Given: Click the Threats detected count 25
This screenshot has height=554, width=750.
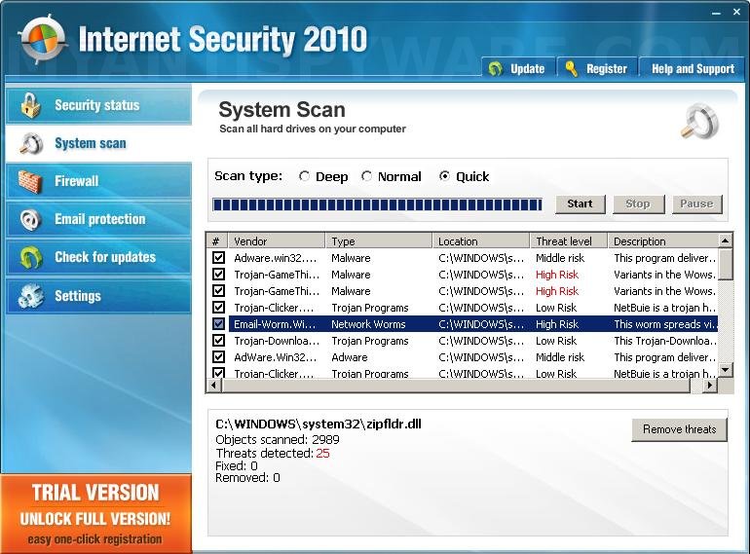Looking at the screenshot, I should pyautogui.click(x=322, y=453).
